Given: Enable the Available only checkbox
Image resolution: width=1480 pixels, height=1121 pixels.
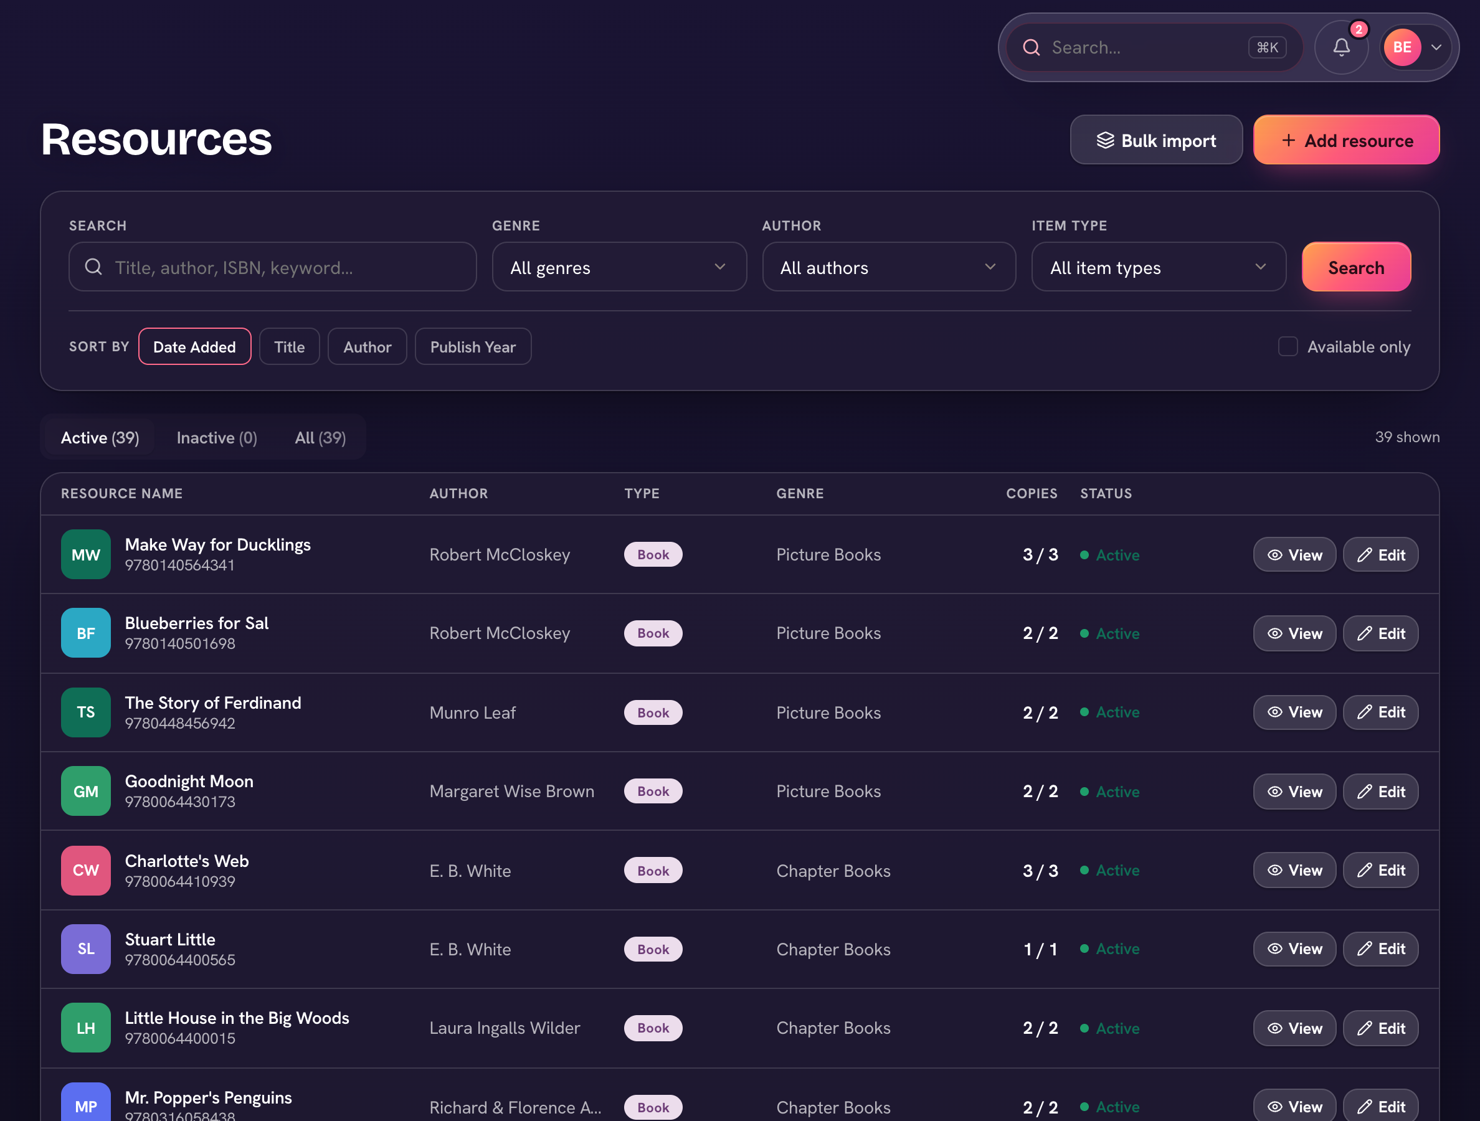Looking at the screenshot, I should 1288,346.
